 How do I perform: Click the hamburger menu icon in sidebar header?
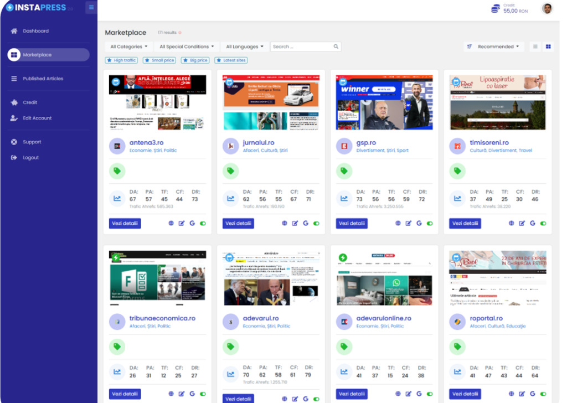point(91,7)
